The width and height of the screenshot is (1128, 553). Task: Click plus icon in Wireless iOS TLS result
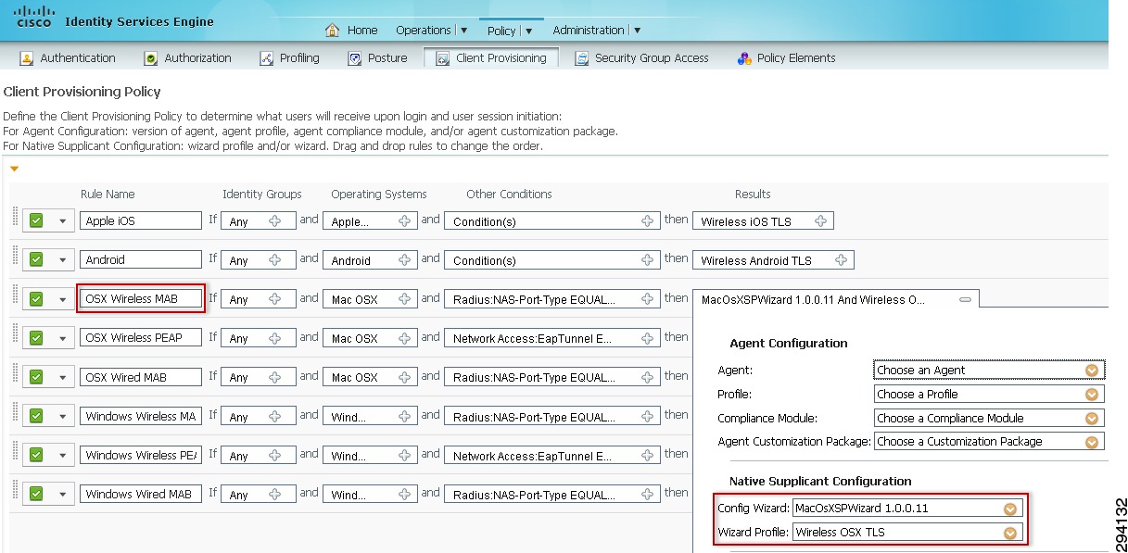[820, 221]
